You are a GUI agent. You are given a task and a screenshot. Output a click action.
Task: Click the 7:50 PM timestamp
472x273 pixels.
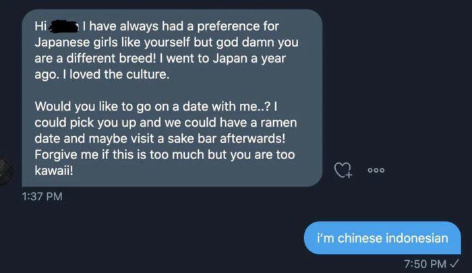[x=425, y=263]
